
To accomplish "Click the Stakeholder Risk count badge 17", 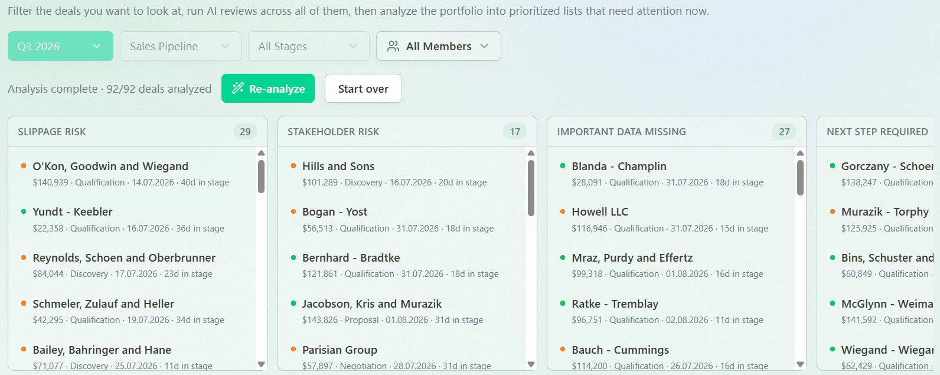I will [x=515, y=132].
